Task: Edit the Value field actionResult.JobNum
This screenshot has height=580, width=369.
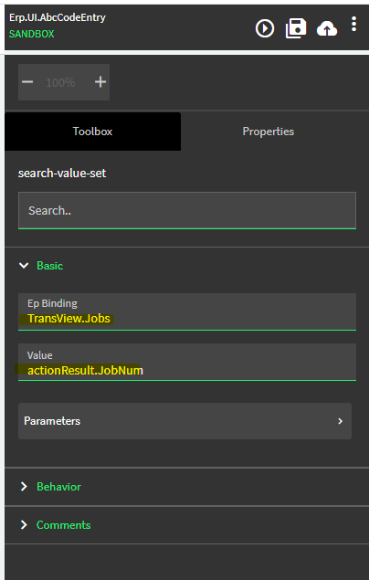Action: coord(187,362)
